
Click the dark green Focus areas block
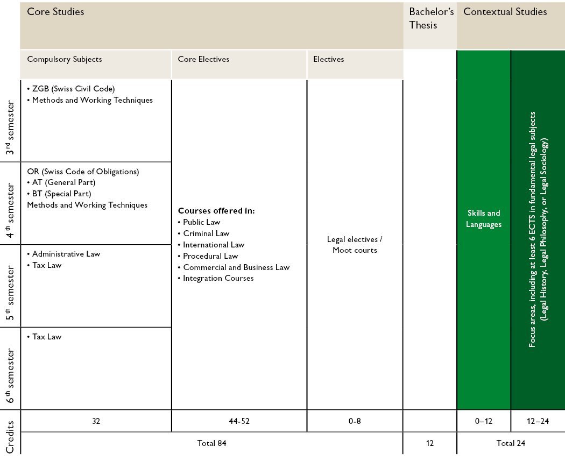[538, 230]
